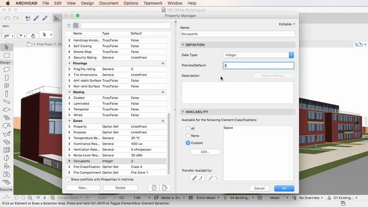Open the Teamwork menu
This screenshot has width=368, height=207.
[153, 3]
